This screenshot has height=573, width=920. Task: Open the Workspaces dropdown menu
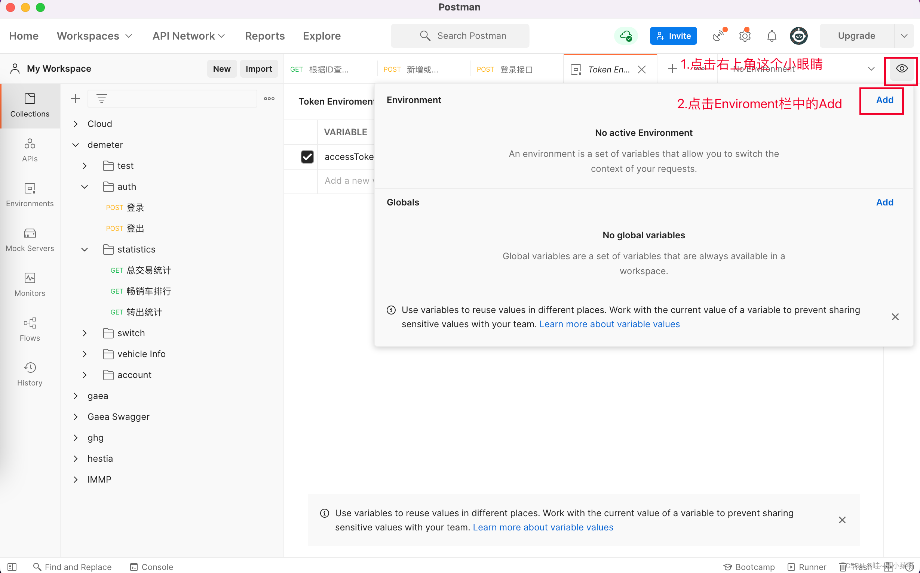[x=94, y=36]
